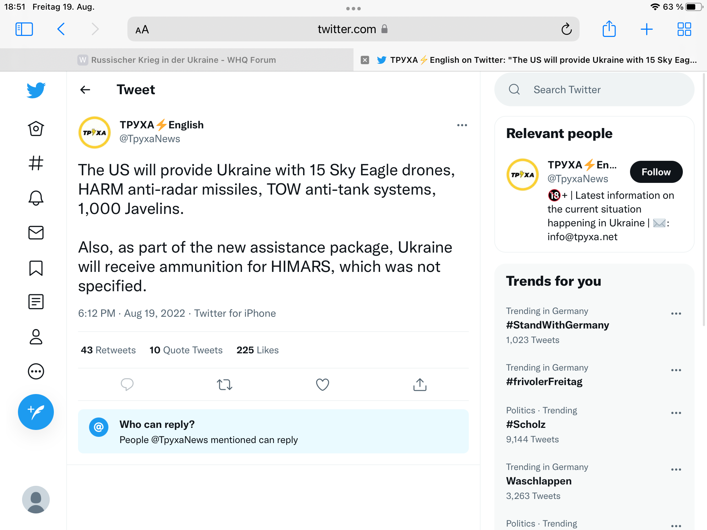Like the Sky Eagle drones tweet
This screenshot has height=530, width=707.
pos(322,384)
